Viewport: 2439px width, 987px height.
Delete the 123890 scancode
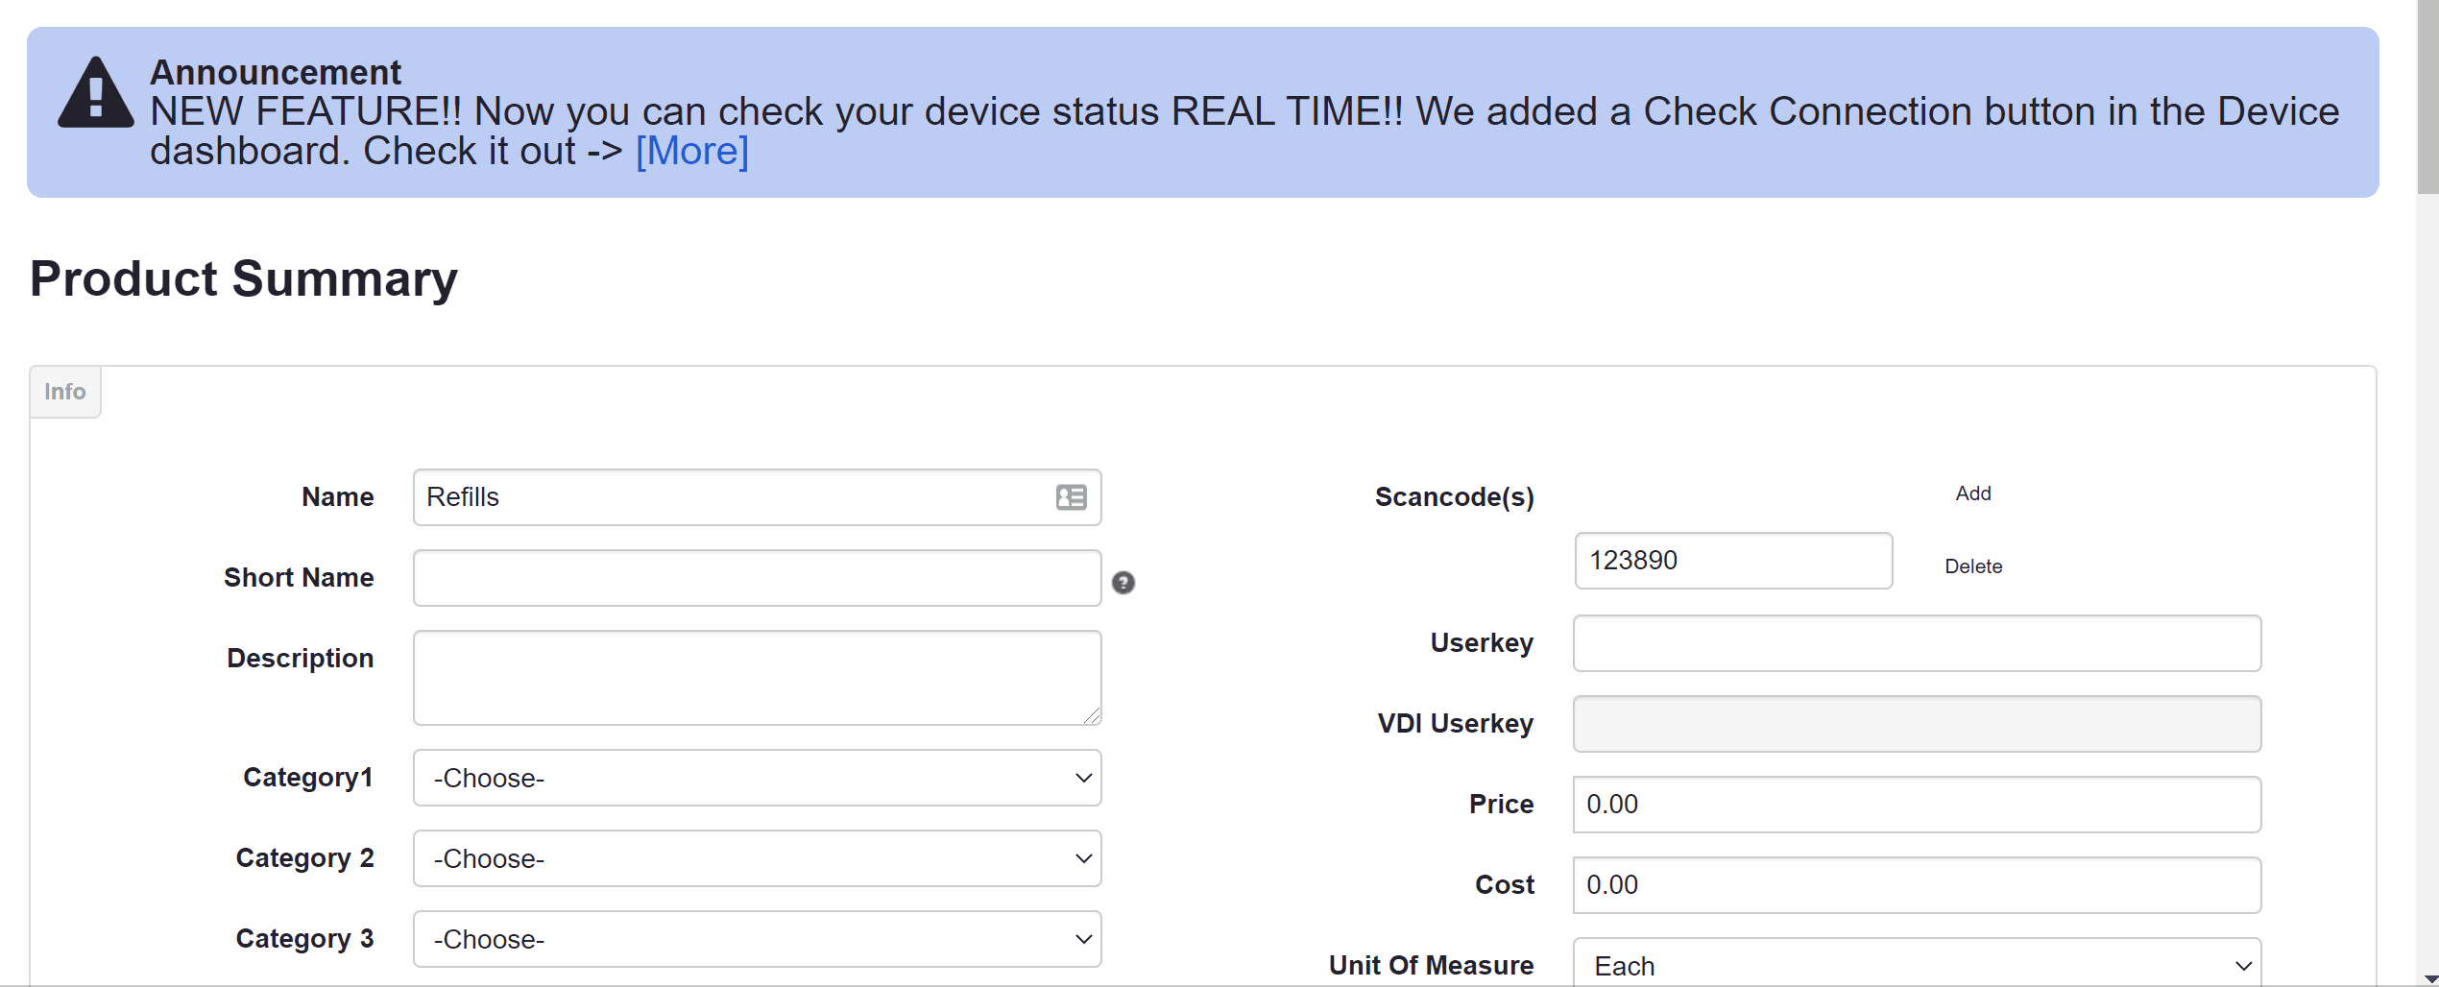coord(1973,566)
